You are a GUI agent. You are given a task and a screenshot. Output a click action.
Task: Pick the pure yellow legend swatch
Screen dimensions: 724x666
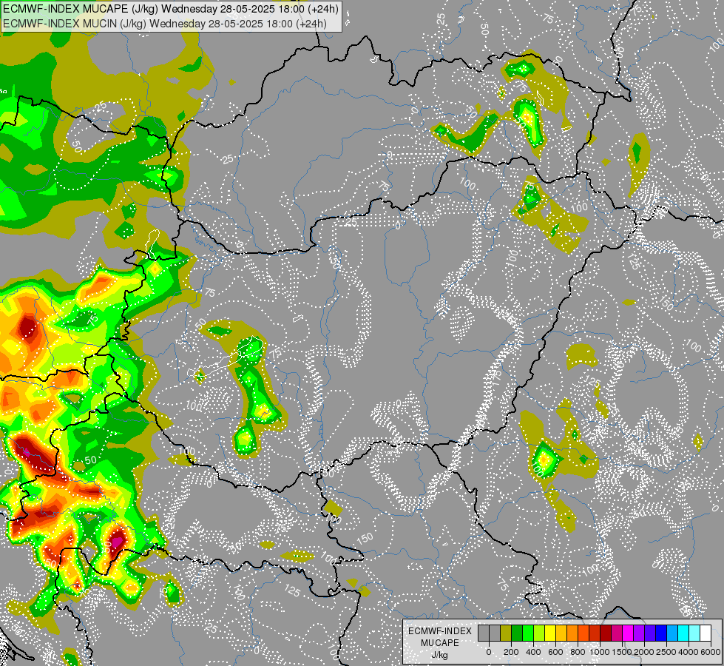click(x=550, y=633)
